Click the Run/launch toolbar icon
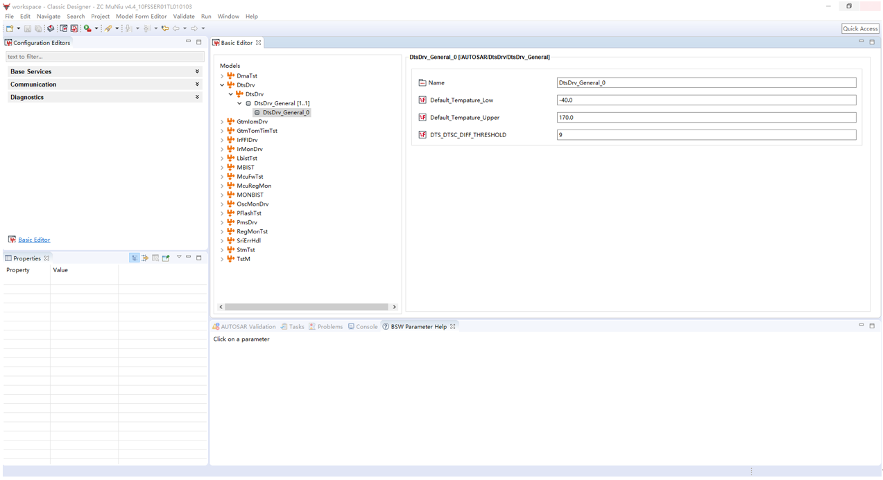The width and height of the screenshot is (883, 480). click(87, 28)
